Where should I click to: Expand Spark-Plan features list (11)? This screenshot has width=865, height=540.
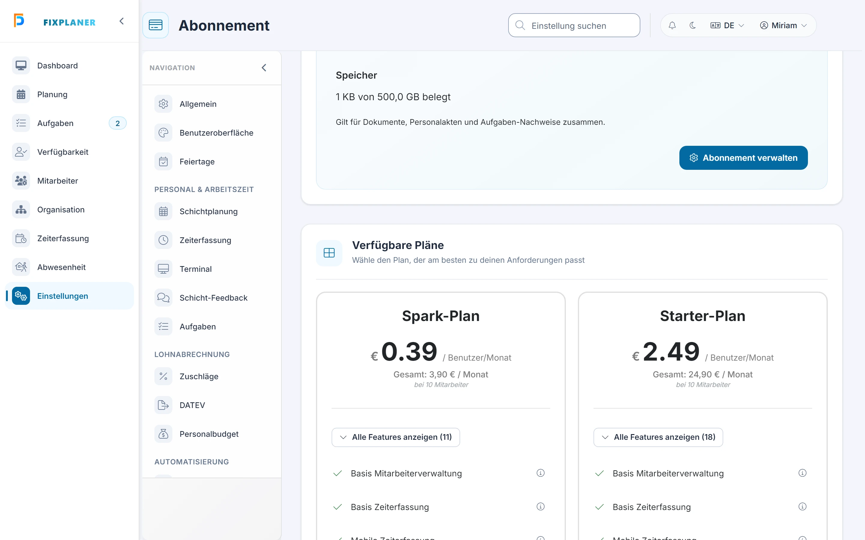point(396,437)
